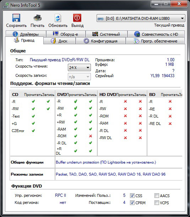This screenshot has width=190, height=217.
Task: Click the Обновить button label
Action: point(58,25)
